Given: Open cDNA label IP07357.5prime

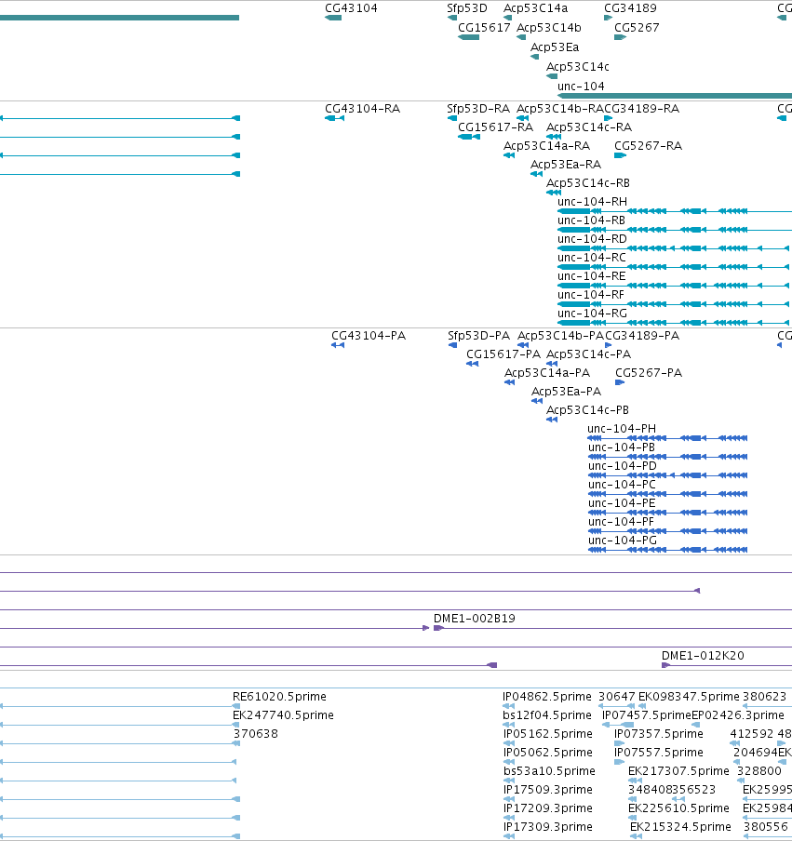Looking at the screenshot, I should pyautogui.click(x=658, y=733).
